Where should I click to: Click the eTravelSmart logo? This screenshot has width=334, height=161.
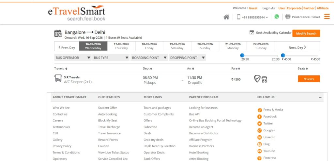[77, 13]
